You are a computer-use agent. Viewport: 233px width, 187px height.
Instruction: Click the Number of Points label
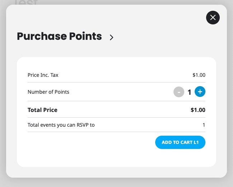click(x=48, y=92)
